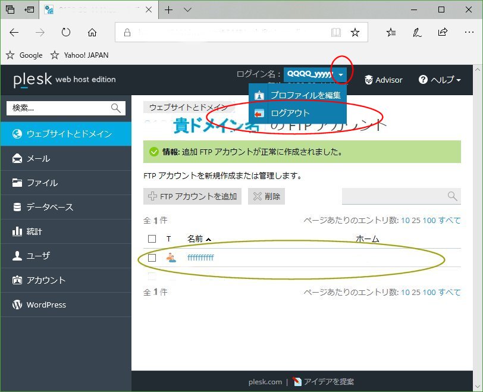Open the ユーザ sidebar icon
Viewport: 483px width, 392px height.
pyautogui.click(x=18, y=256)
